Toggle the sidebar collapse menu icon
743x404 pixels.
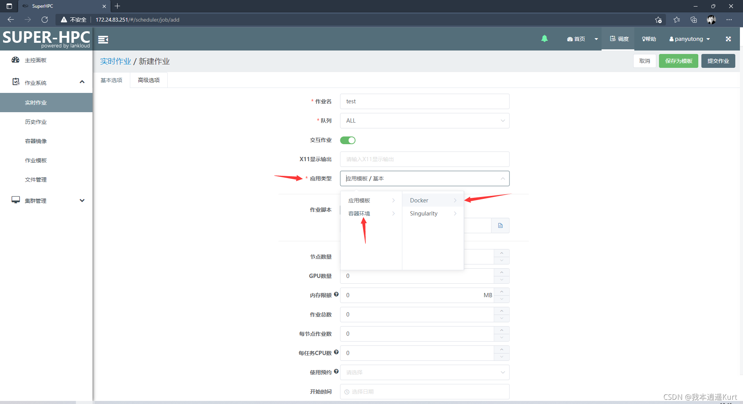click(103, 39)
